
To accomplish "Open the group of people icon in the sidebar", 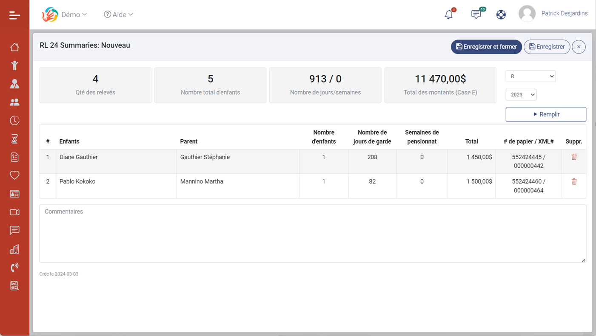I will click(x=14, y=102).
